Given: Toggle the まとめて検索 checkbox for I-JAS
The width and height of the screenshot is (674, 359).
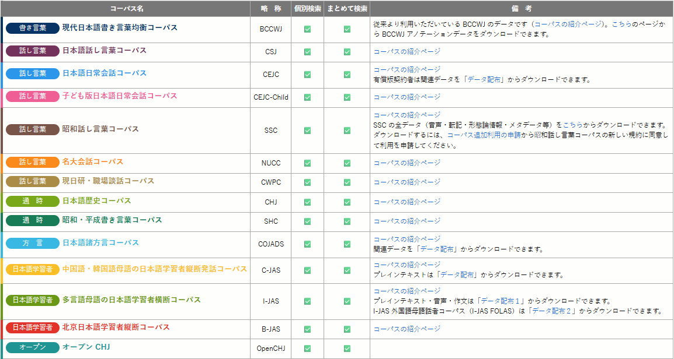Looking at the screenshot, I should 347,301.
